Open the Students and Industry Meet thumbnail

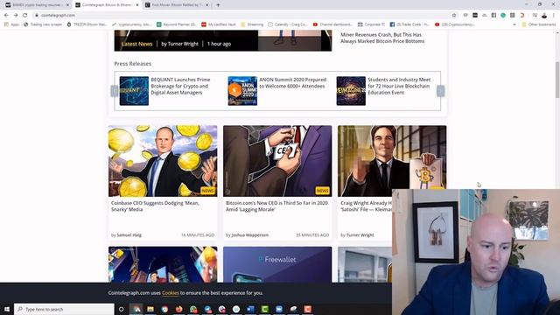click(351, 91)
